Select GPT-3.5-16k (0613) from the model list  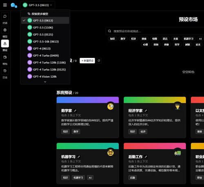[45, 42]
